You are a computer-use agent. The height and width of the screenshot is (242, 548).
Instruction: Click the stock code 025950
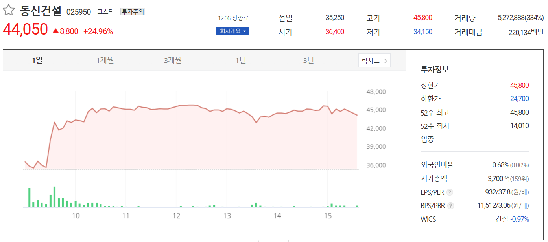coord(79,12)
